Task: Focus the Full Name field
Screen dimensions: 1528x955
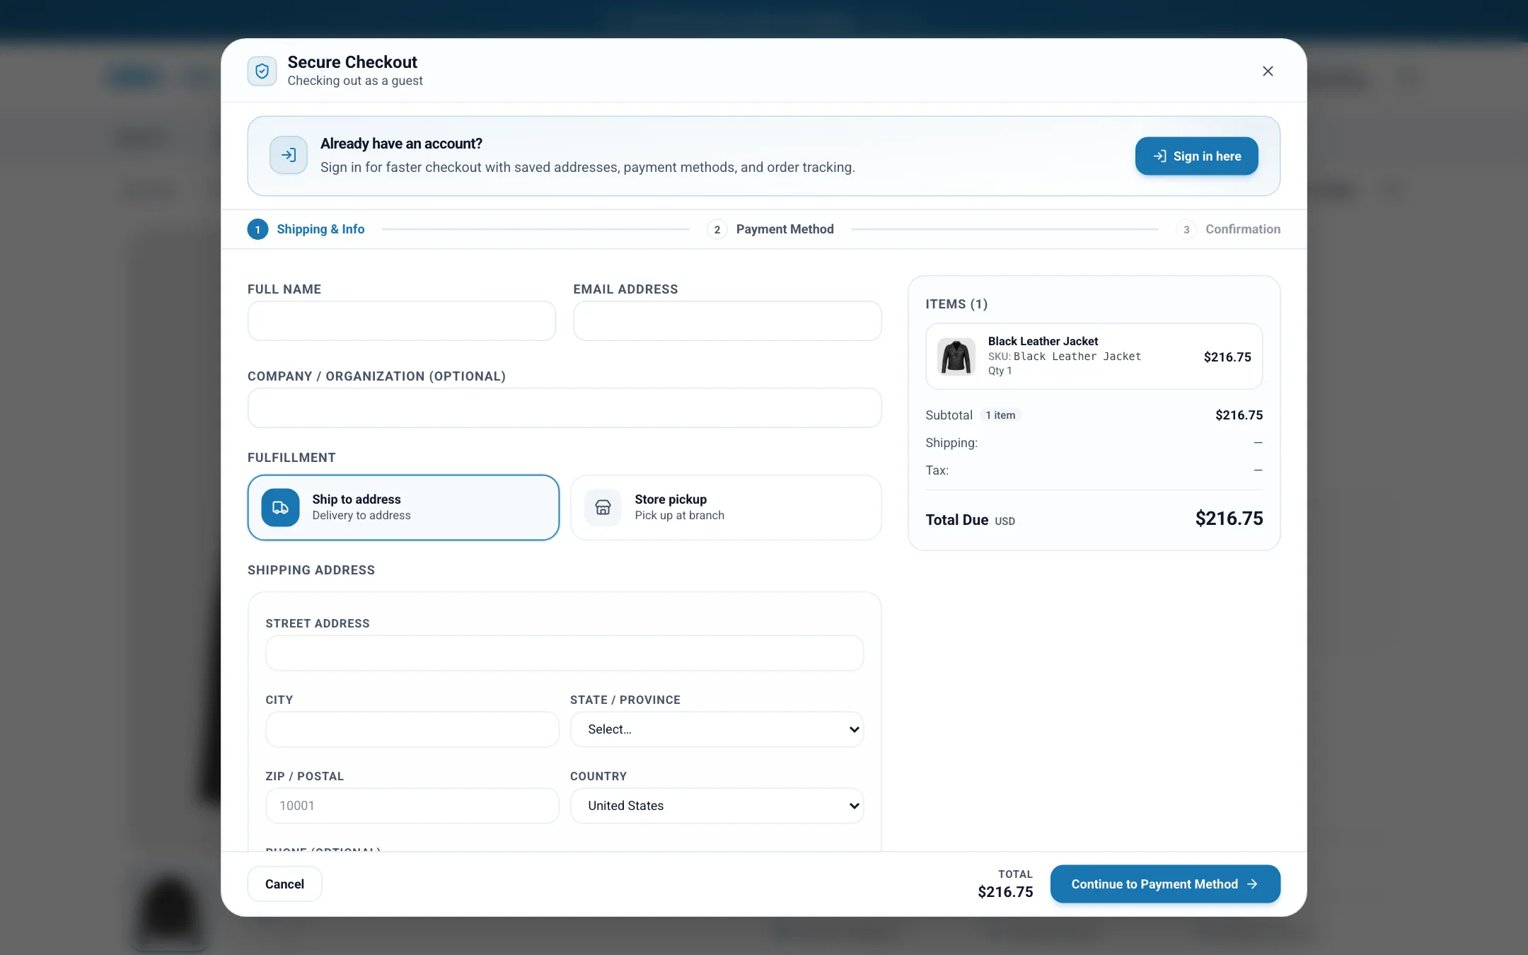Action: tap(402, 320)
